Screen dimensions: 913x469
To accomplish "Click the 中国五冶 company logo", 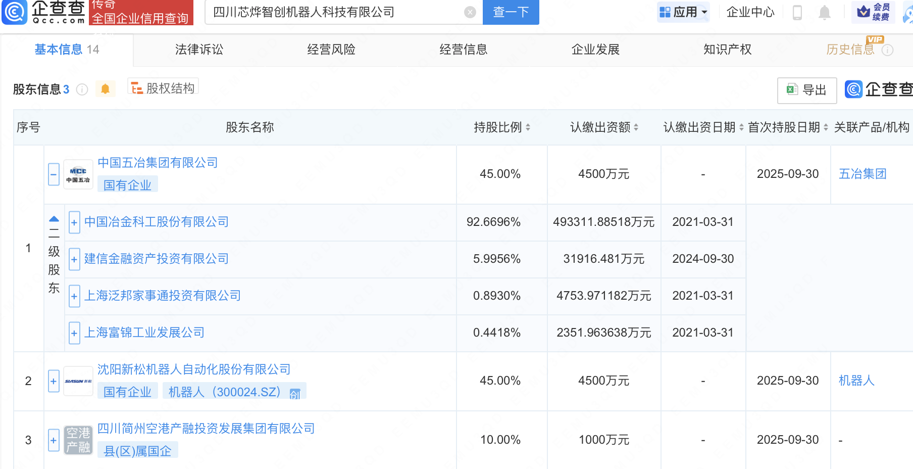I will [x=78, y=175].
